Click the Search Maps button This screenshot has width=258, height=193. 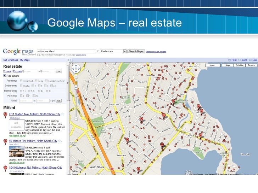pos(136,51)
